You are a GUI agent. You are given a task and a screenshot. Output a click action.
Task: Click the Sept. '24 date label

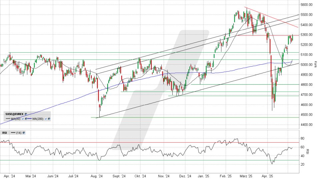tap(119, 176)
